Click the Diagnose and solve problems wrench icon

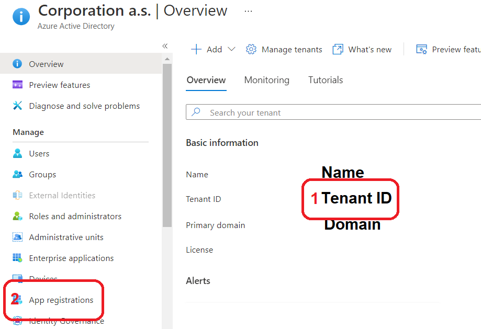(x=17, y=106)
